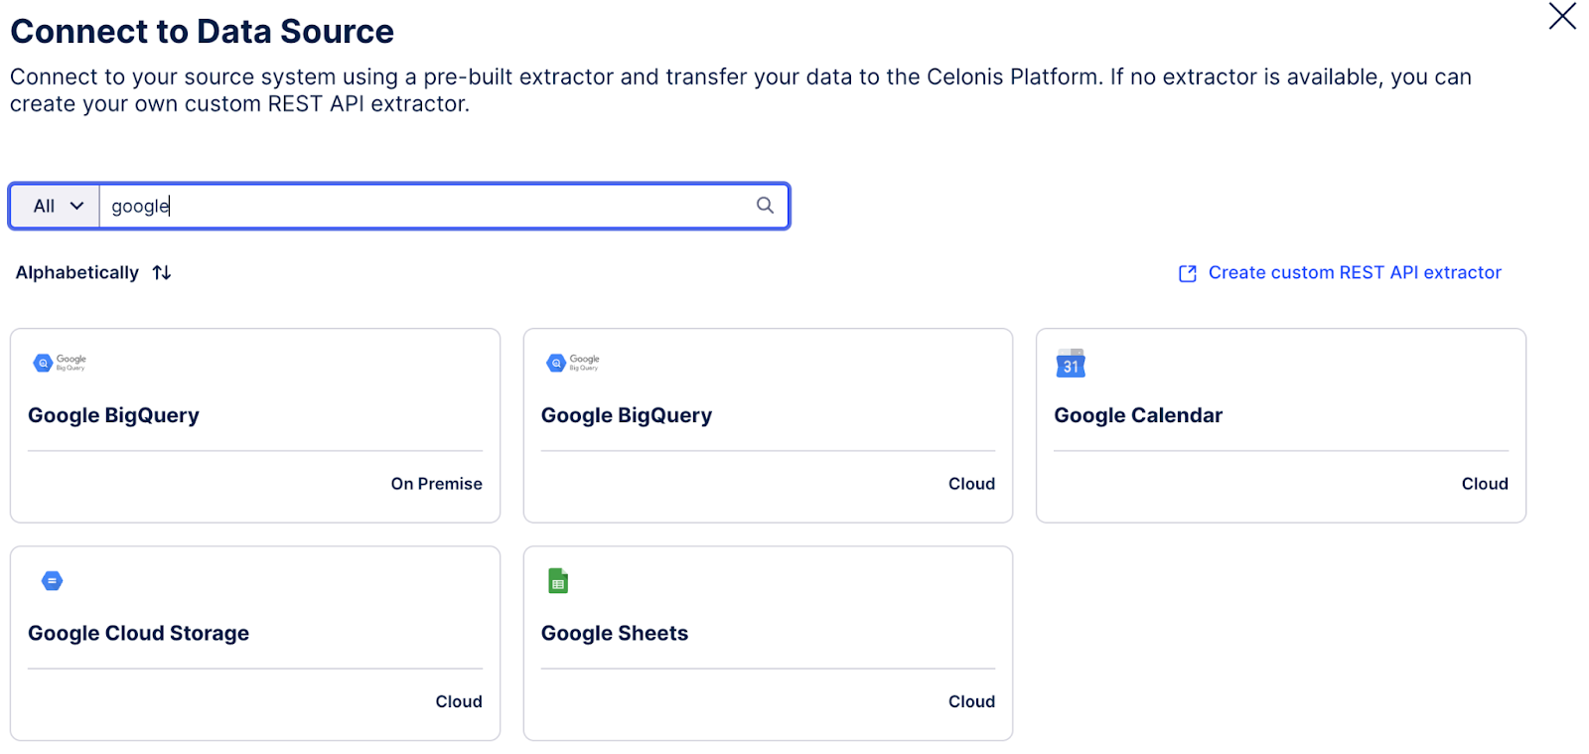Viewport: 1589px width, 754px height.
Task: Choose the Google Sheets extractor title
Action: [615, 633]
